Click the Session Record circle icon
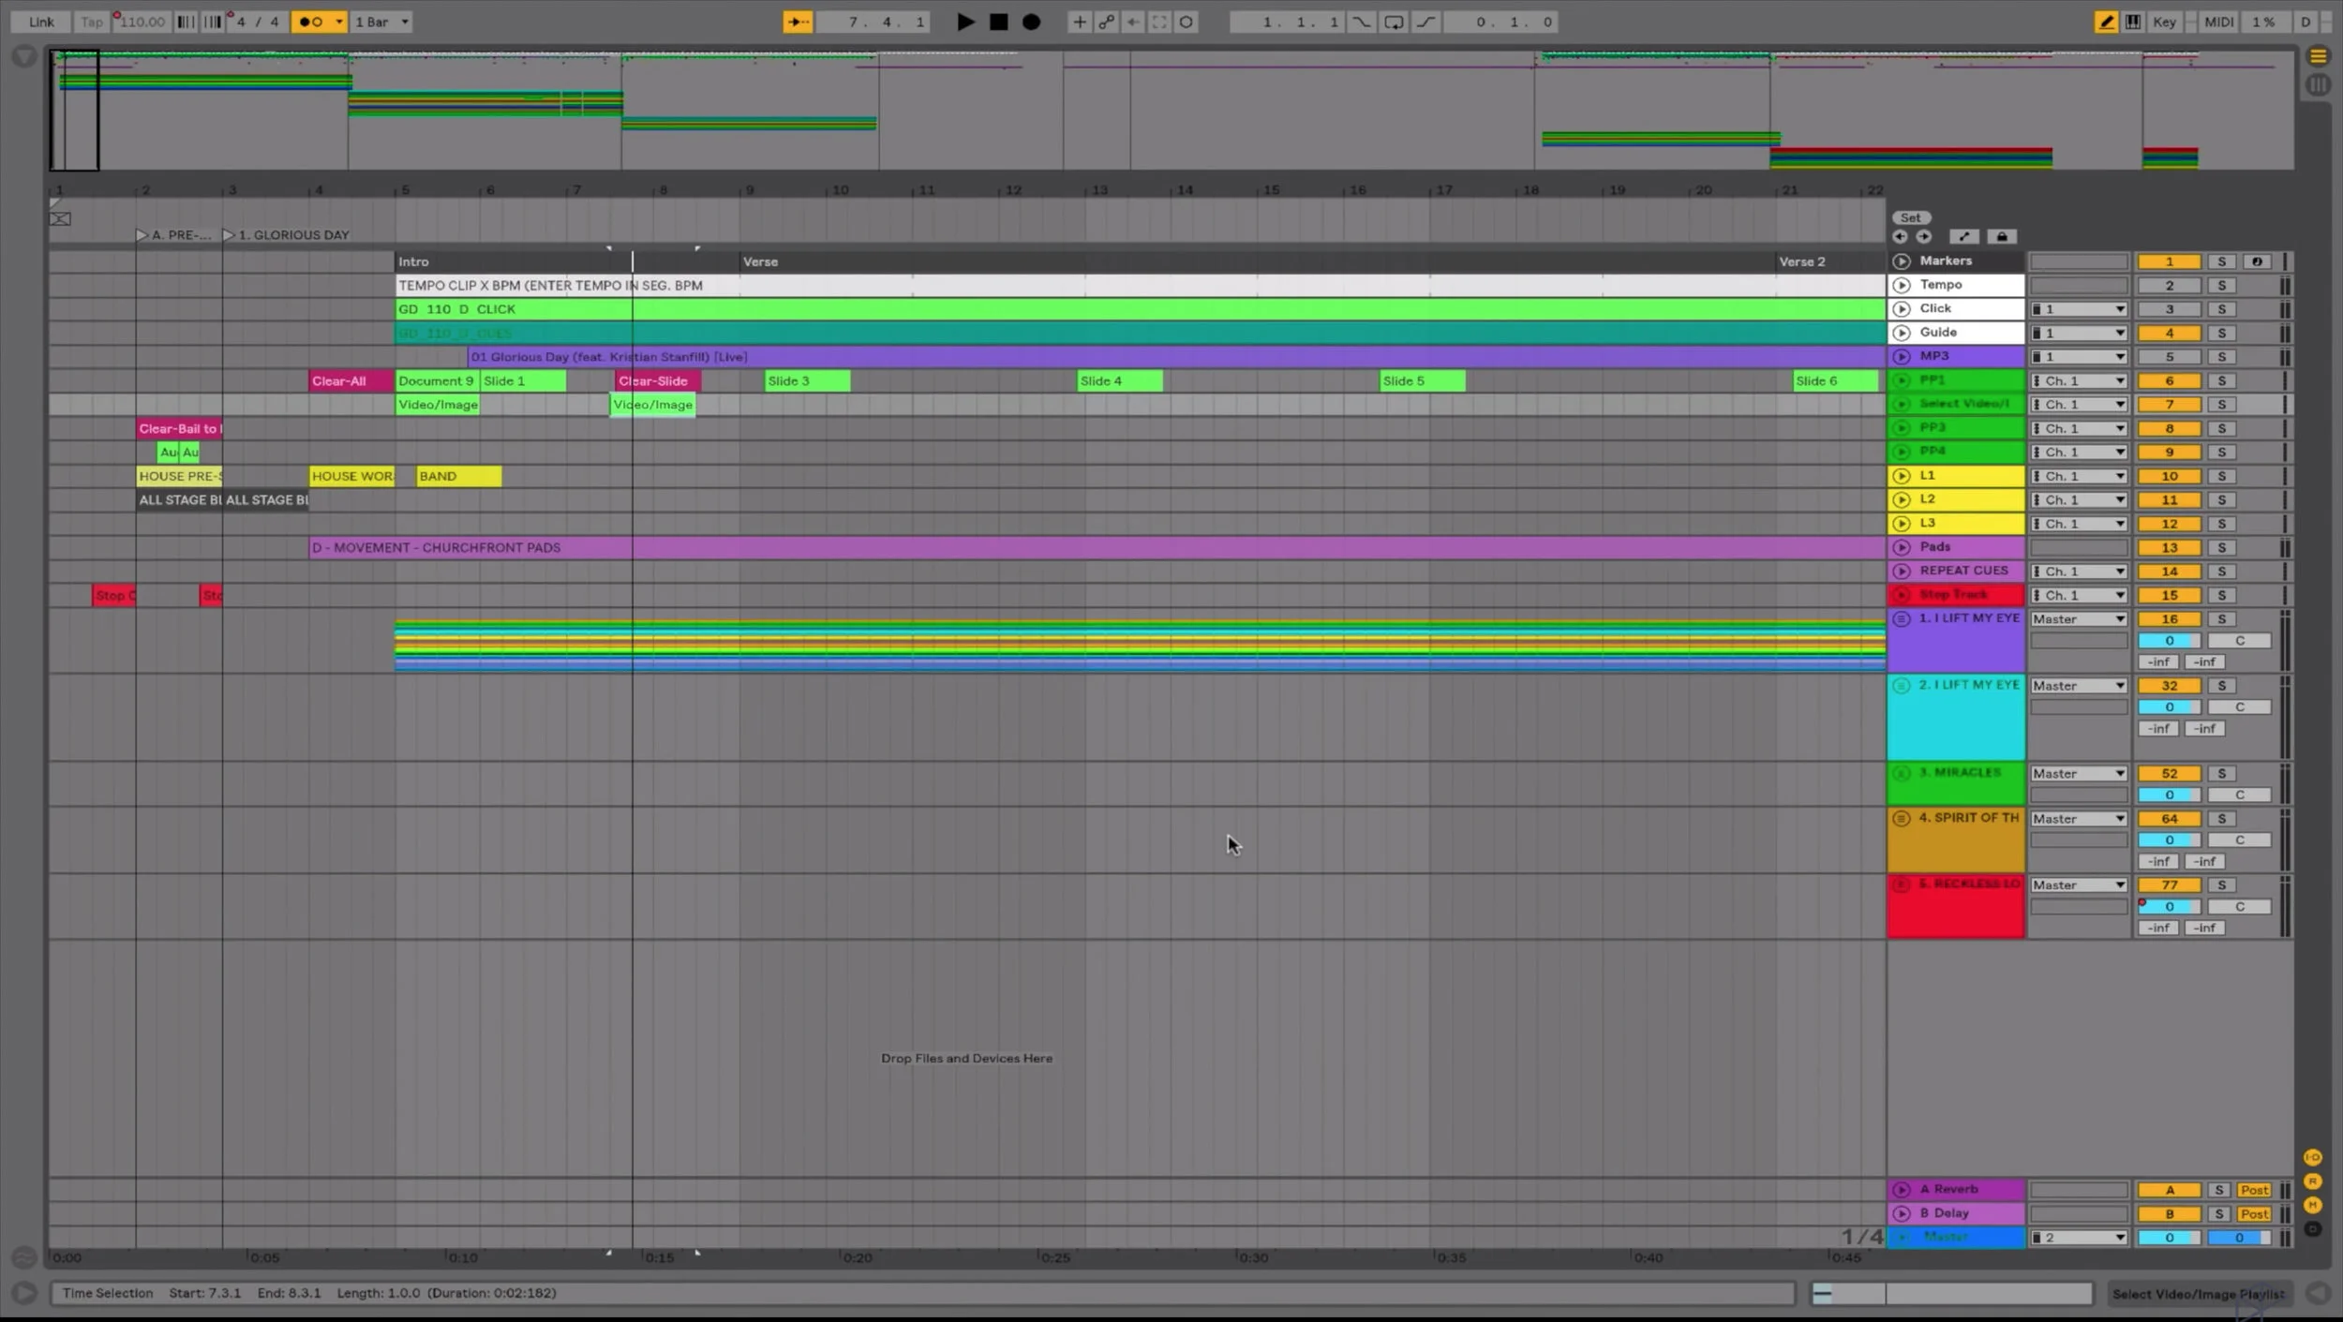 (x=1186, y=22)
